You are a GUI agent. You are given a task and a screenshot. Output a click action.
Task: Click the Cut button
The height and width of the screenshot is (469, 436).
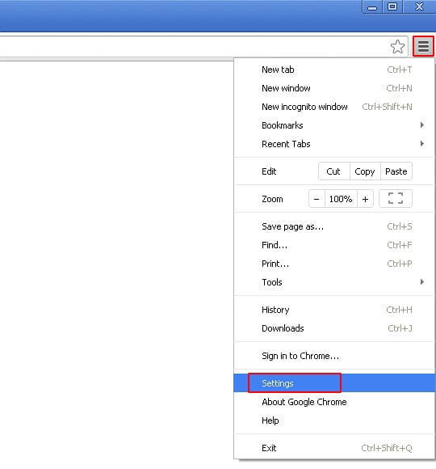click(334, 171)
